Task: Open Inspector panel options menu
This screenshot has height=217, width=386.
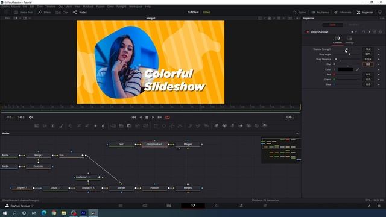Action: tap(382, 18)
